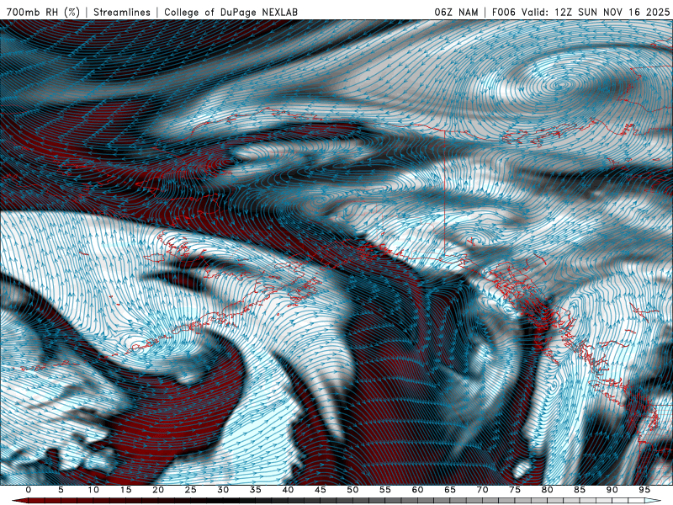Click the color bar label "80"

[x=547, y=490]
